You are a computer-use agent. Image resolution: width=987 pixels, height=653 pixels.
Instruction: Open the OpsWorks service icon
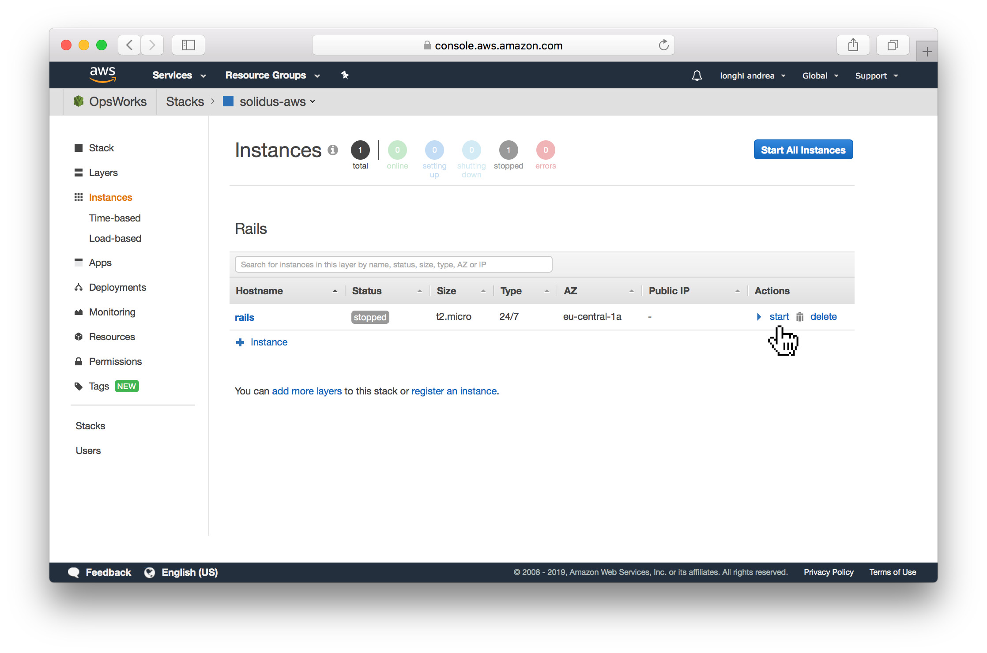point(79,101)
